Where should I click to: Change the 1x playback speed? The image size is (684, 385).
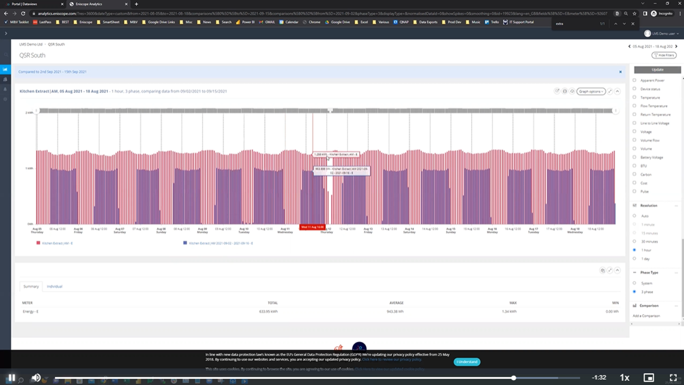pos(625,377)
